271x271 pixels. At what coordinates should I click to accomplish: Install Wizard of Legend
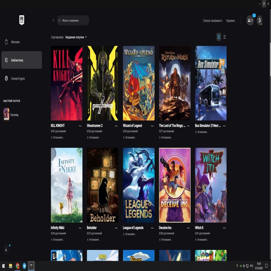pyautogui.click(x=129, y=138)
